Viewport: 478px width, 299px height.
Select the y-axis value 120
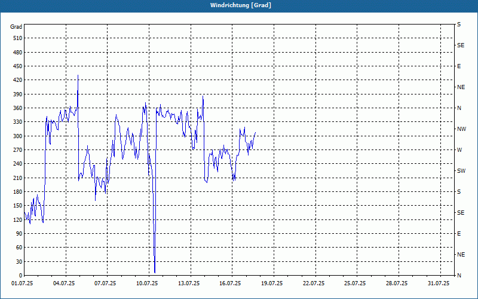(18, 219)
